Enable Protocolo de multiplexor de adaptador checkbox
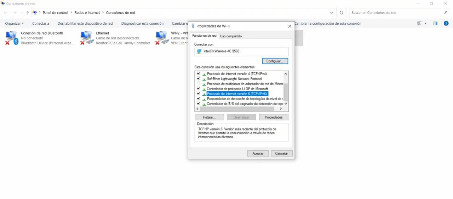Viewport: 453px width, 199px height. (199, 84)
